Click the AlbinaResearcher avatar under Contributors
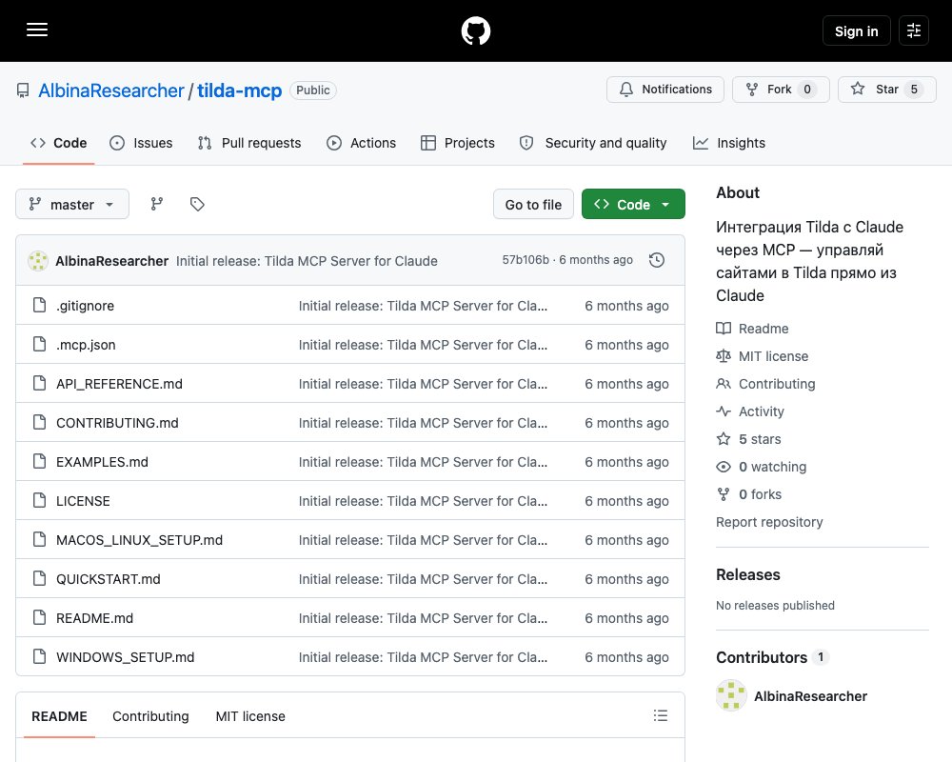952x762 pixels. (x=731, y=695)
